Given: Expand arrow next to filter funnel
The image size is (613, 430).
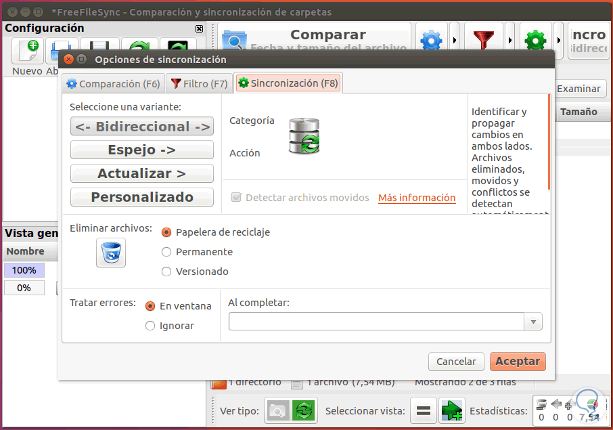Looking at the screenshot, I should click(x=509, y=40).
